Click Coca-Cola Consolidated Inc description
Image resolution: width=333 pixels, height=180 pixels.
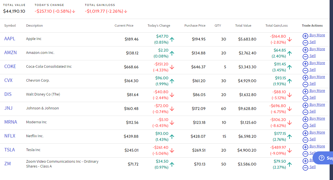click(49, 67)
